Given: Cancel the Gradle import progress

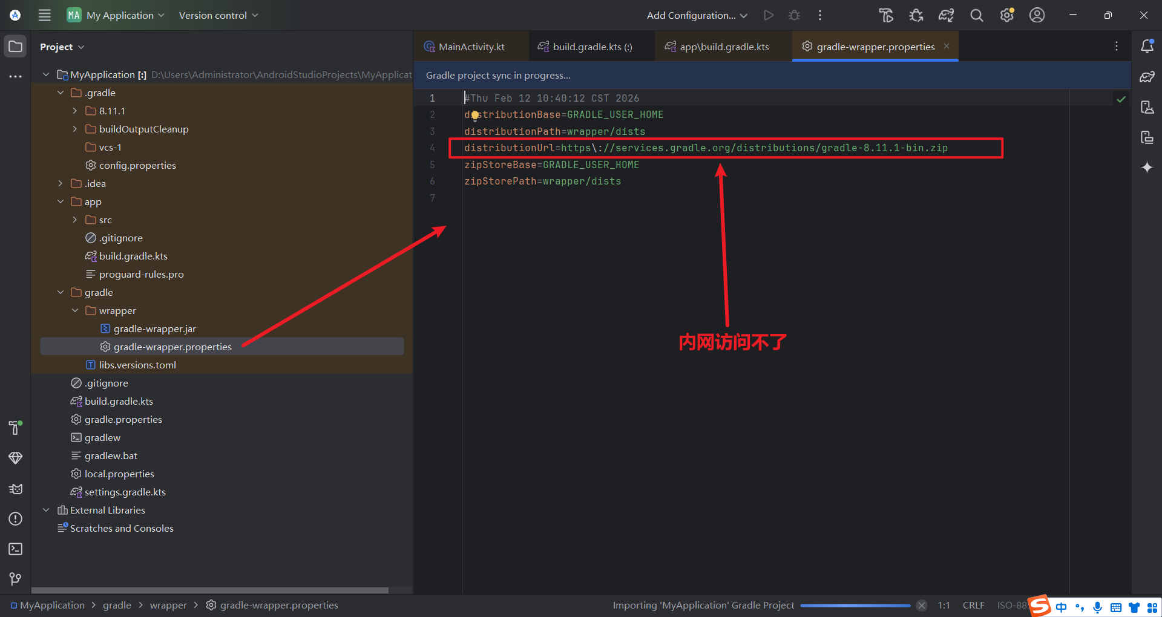Looking at the screenshot, I should [922, 606].
